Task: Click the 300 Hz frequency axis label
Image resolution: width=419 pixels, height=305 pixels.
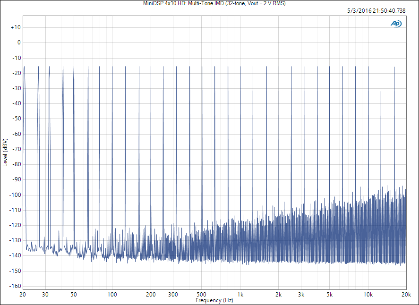Action: 173,294
